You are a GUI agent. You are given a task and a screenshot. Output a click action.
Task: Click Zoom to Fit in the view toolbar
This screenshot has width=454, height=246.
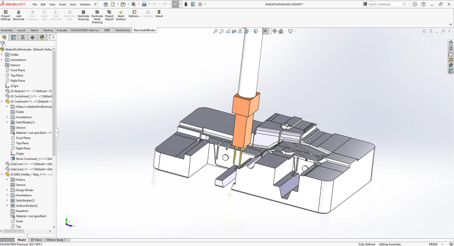tap(216, 31)
